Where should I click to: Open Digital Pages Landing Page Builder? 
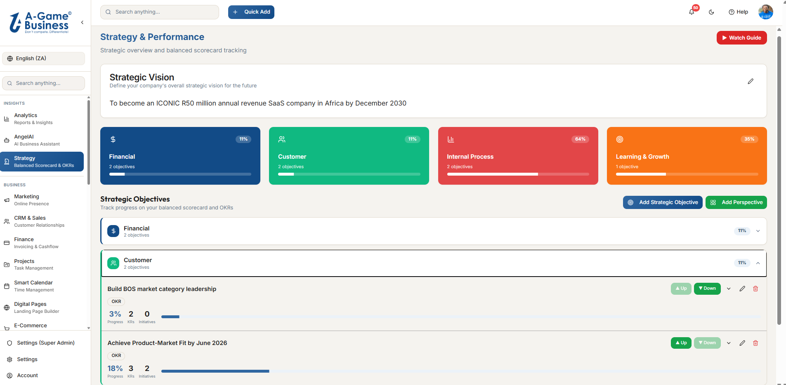[42, 308]
